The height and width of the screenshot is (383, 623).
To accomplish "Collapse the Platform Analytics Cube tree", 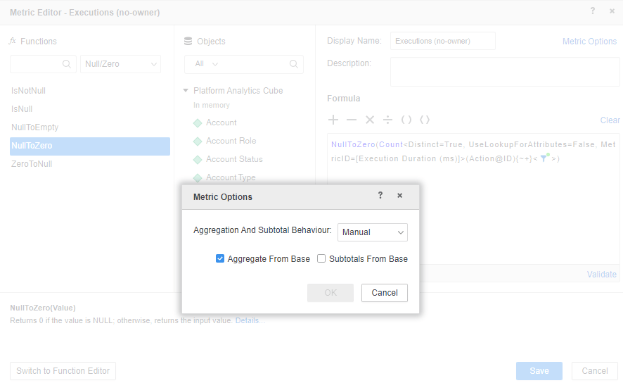I will click(186, 91).
